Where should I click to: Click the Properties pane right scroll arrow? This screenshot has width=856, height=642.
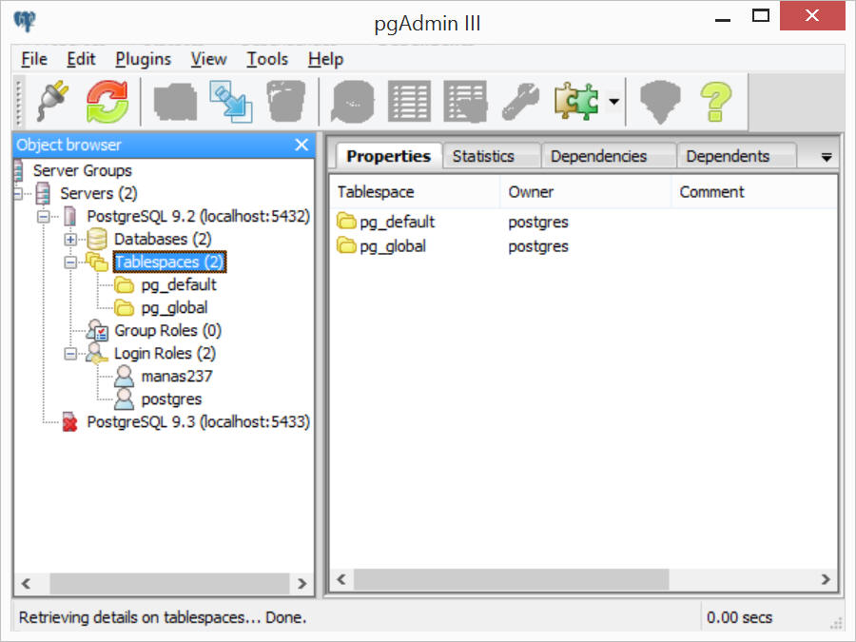(x=826, y=579)
